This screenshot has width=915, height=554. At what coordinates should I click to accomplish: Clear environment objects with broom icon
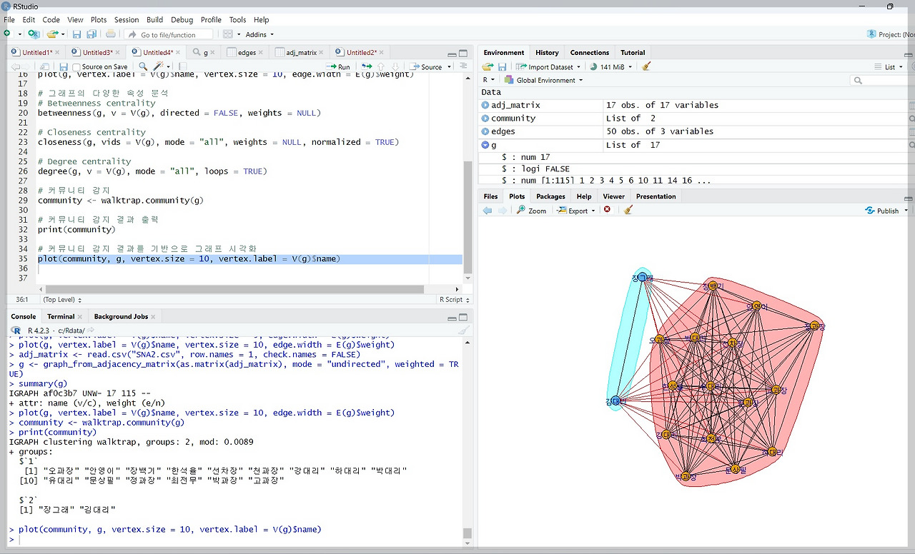point(646,67)
